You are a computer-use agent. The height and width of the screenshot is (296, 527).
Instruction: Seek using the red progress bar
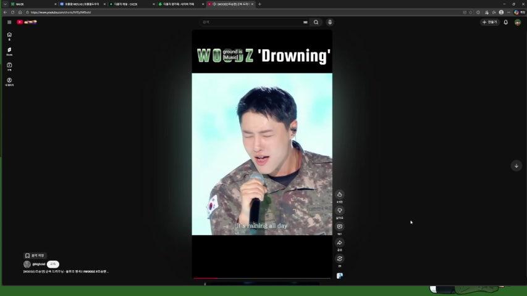coord(262,278)
